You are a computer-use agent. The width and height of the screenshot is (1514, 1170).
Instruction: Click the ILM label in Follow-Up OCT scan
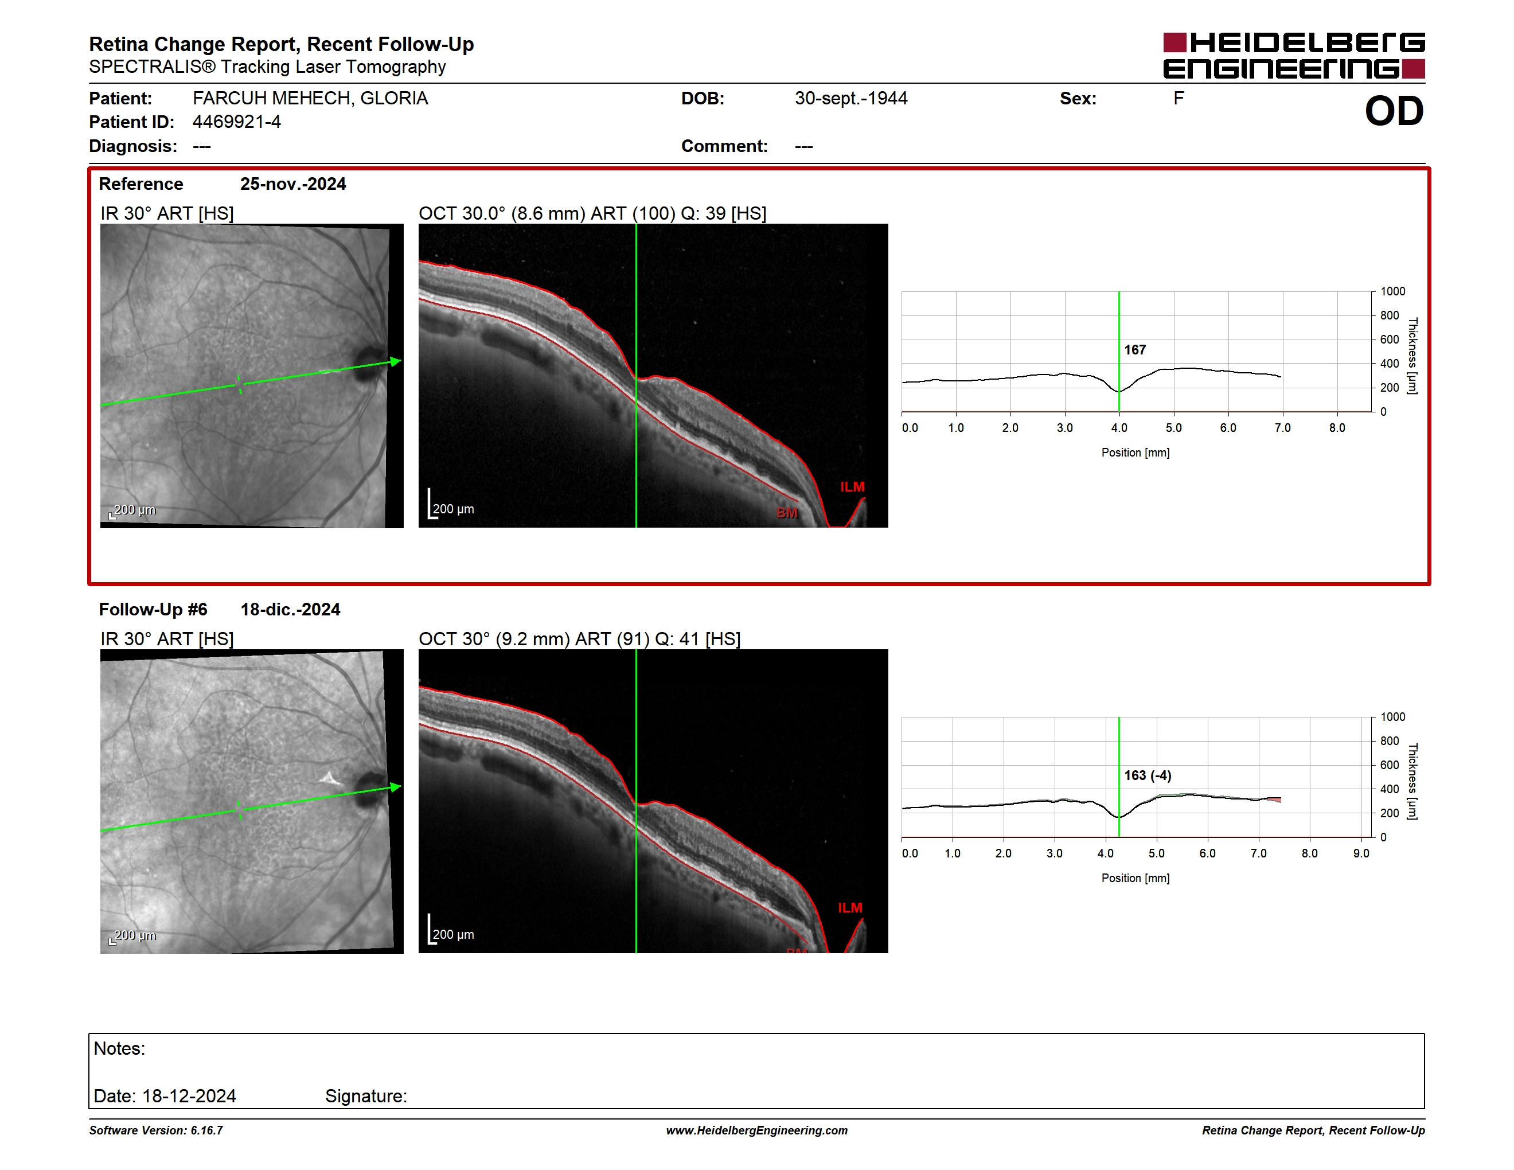[850, 908]
